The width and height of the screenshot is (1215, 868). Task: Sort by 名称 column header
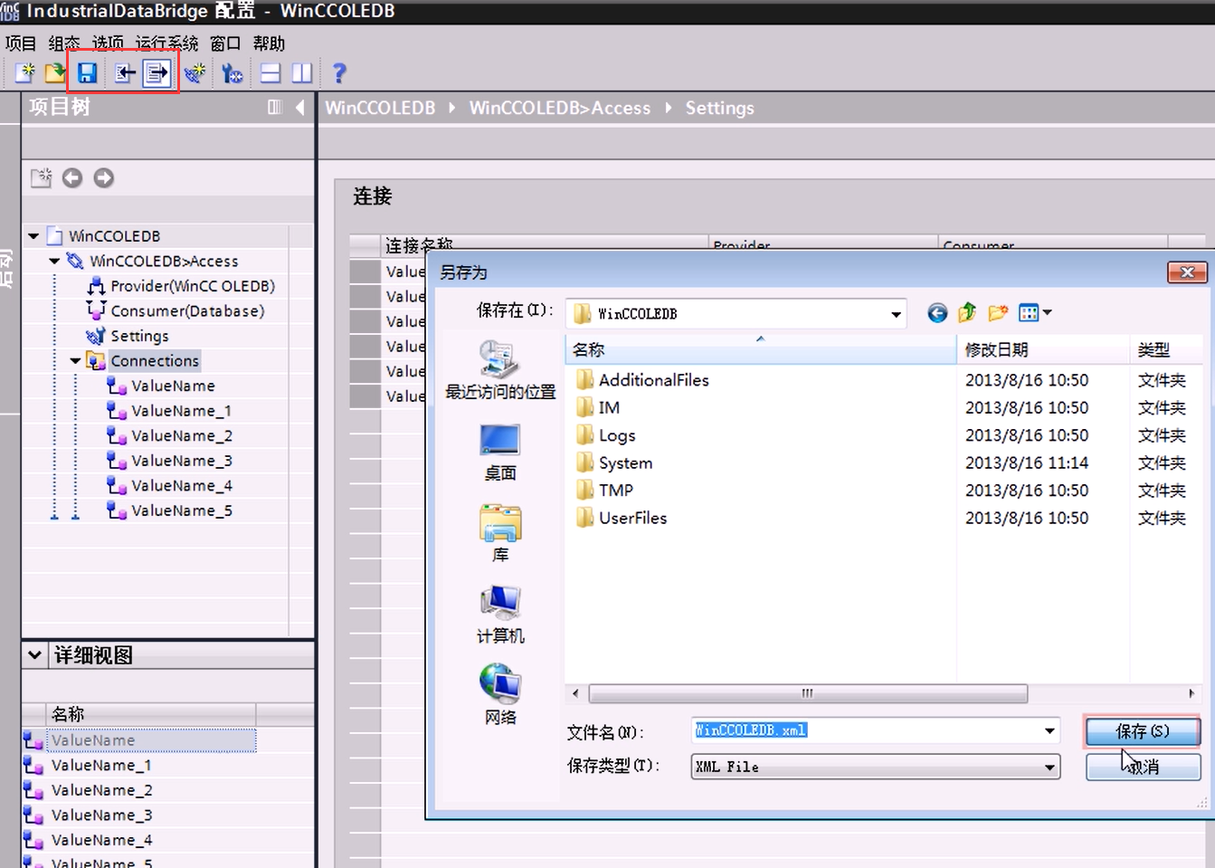point(760,349)
